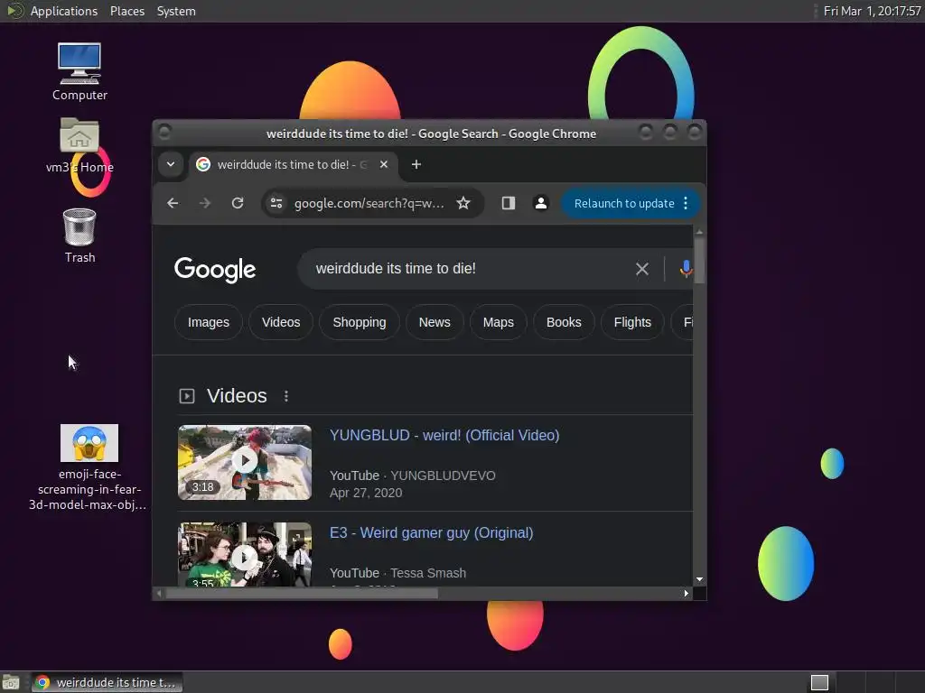Select the 'weirddude its time to die!' browser tab
This screenshot has width=925, height=693.
point(293,164)
